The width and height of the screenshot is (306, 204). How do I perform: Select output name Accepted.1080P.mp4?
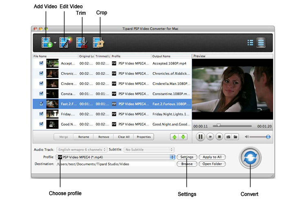tap(169, 64)
